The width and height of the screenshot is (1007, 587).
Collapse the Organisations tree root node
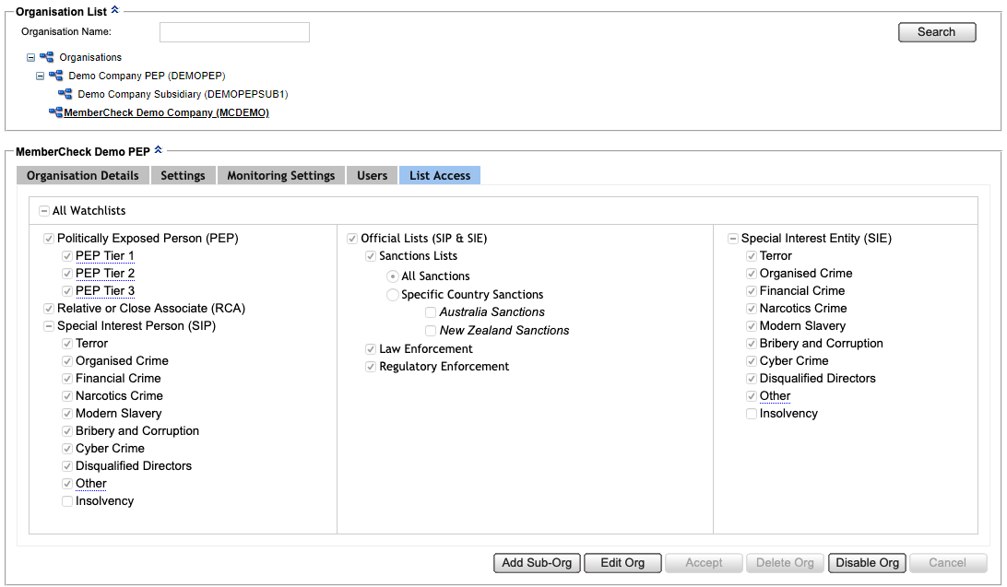[x=30, y=57]
